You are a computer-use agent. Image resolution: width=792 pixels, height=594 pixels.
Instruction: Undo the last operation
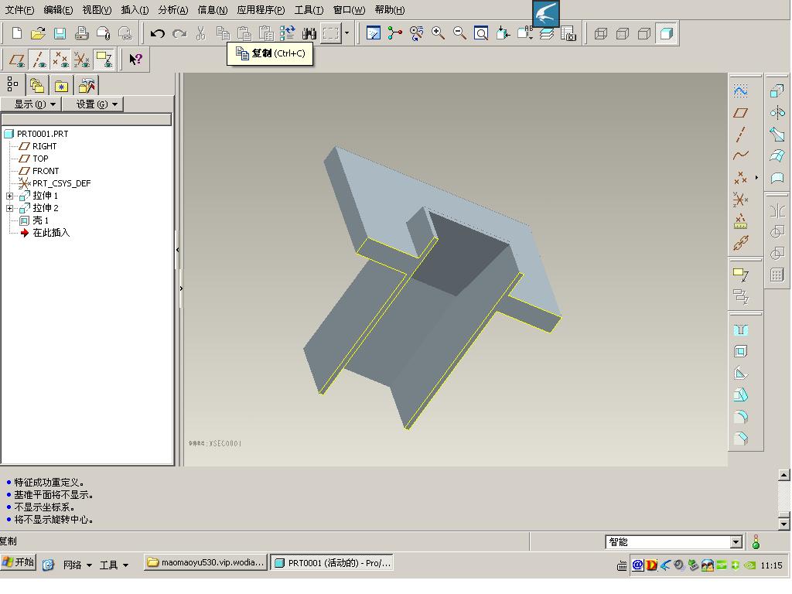coord(158,34)
